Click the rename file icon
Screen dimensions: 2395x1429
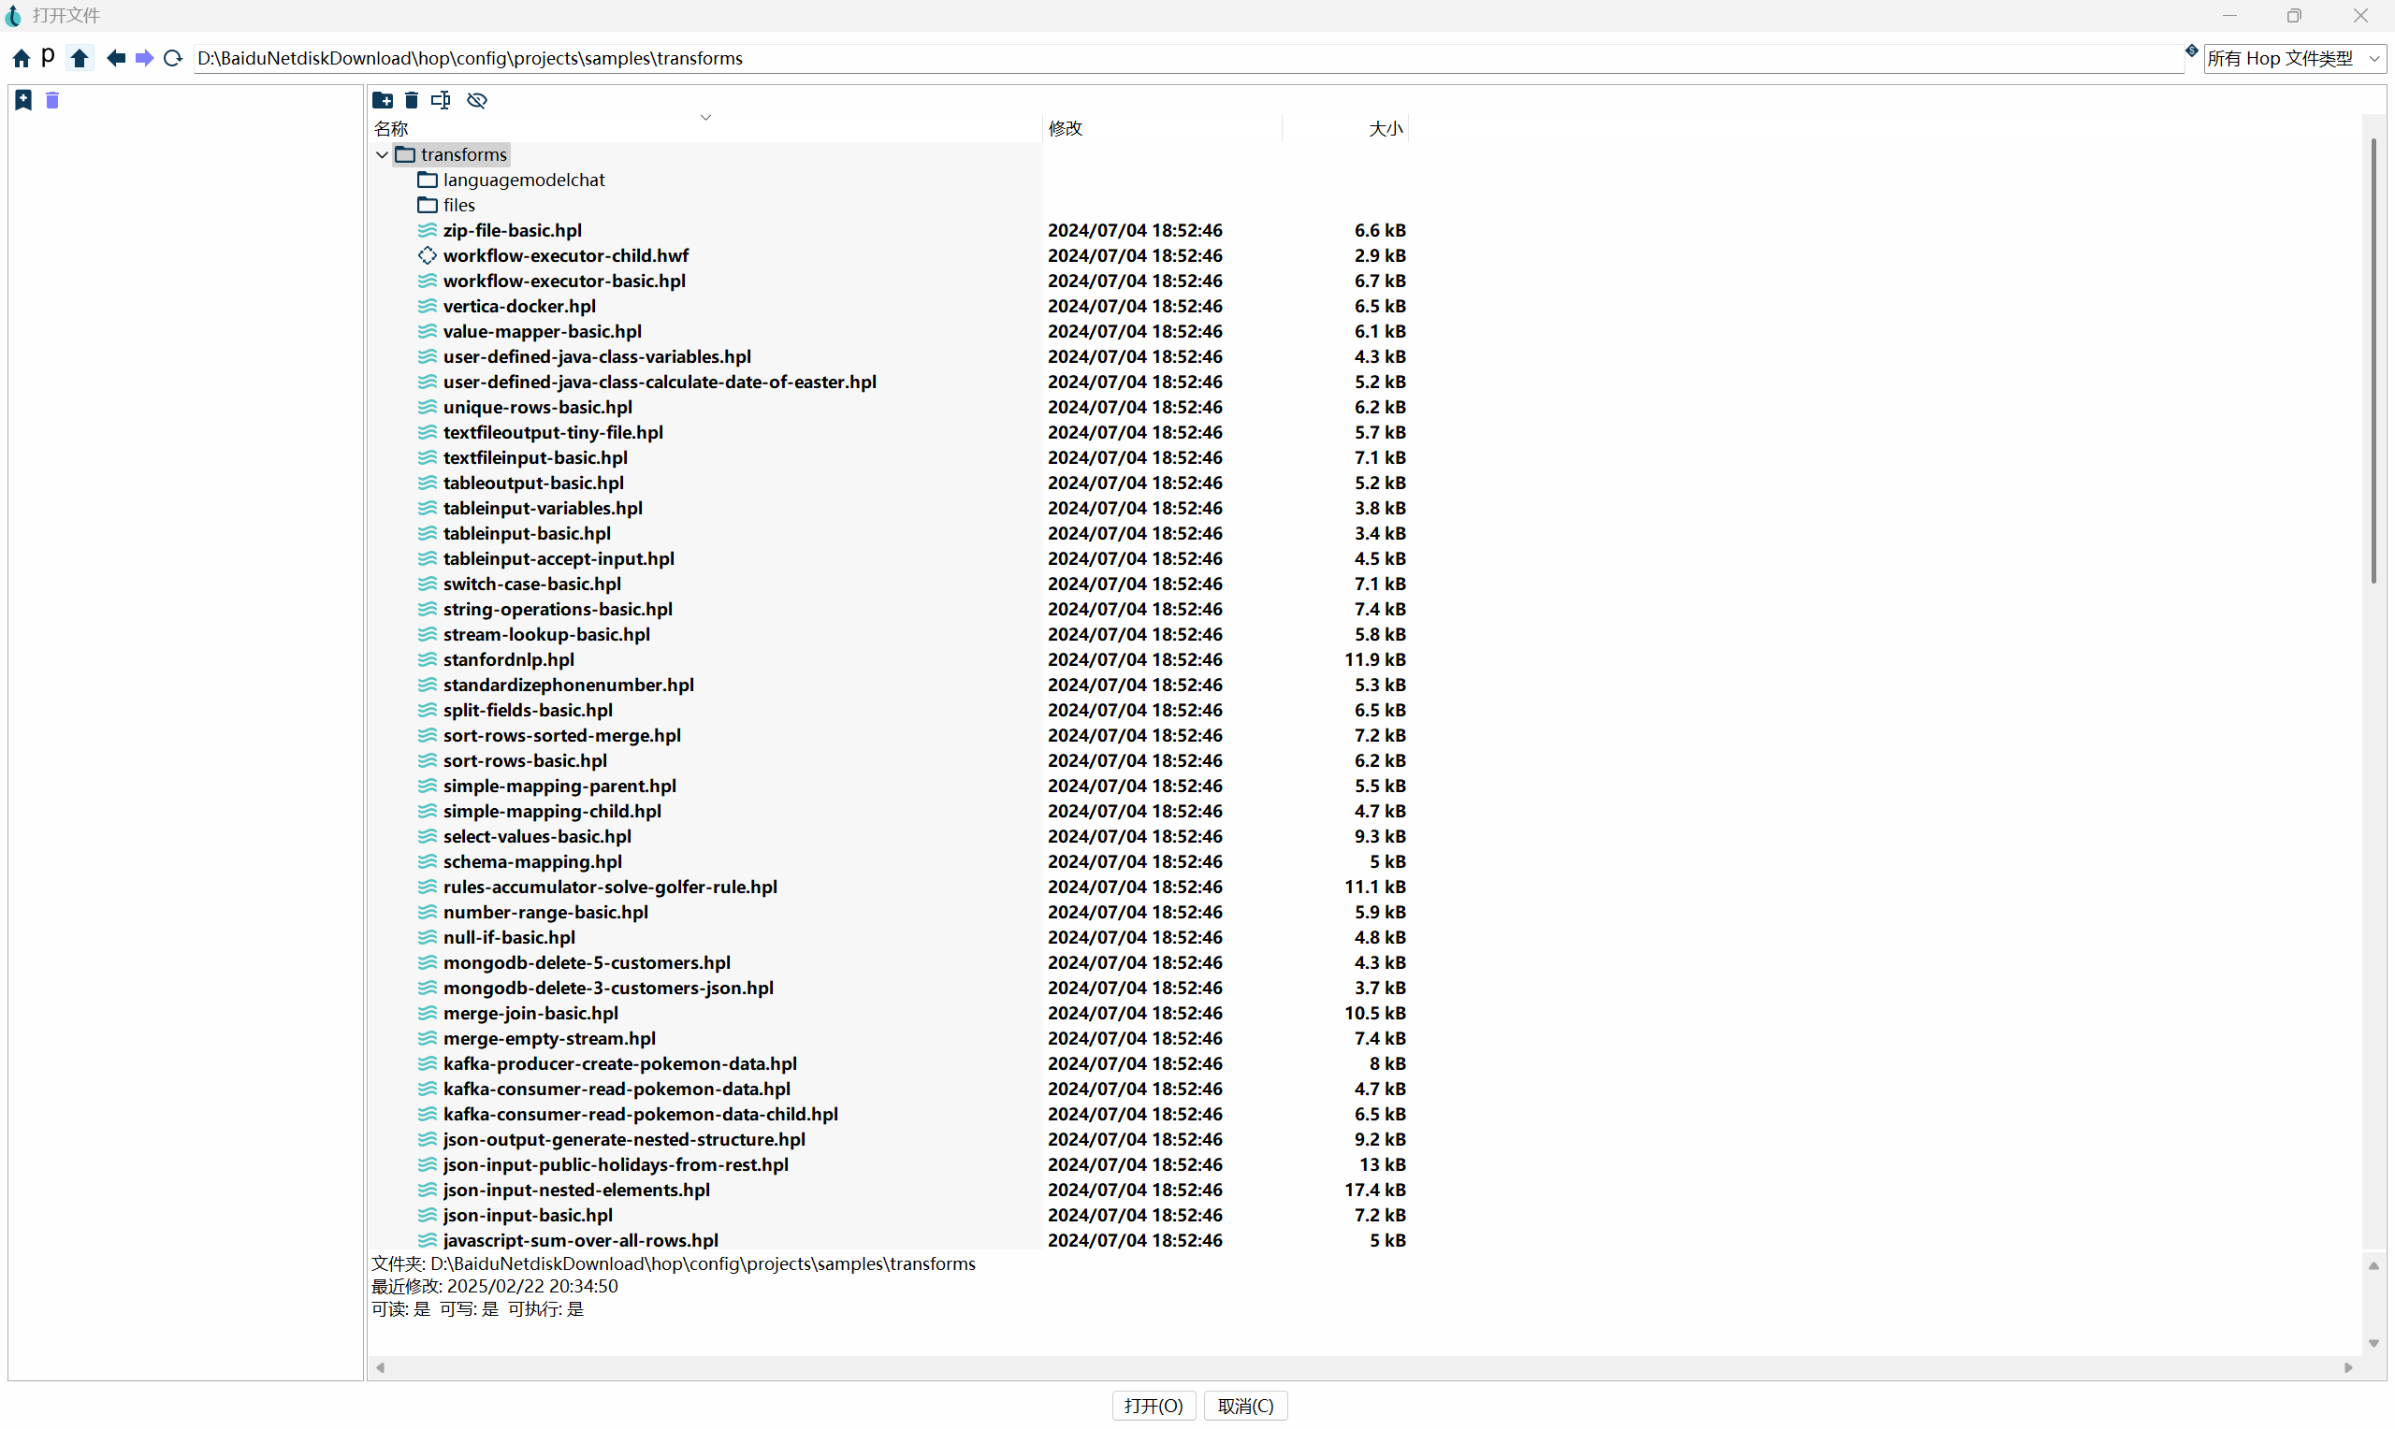tap(441, 100)
